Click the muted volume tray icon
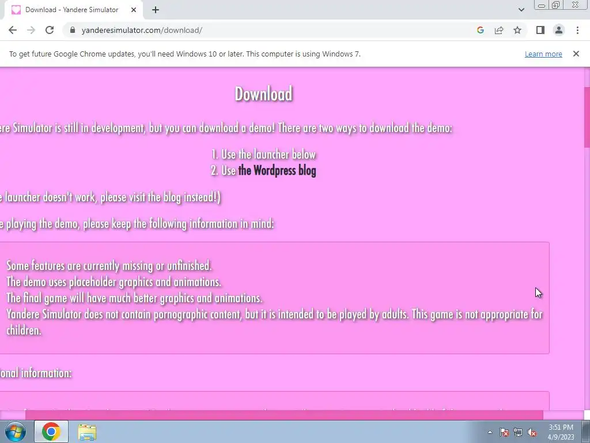The image size is (590, 443). pyautogui.click(x=532, y=432)
